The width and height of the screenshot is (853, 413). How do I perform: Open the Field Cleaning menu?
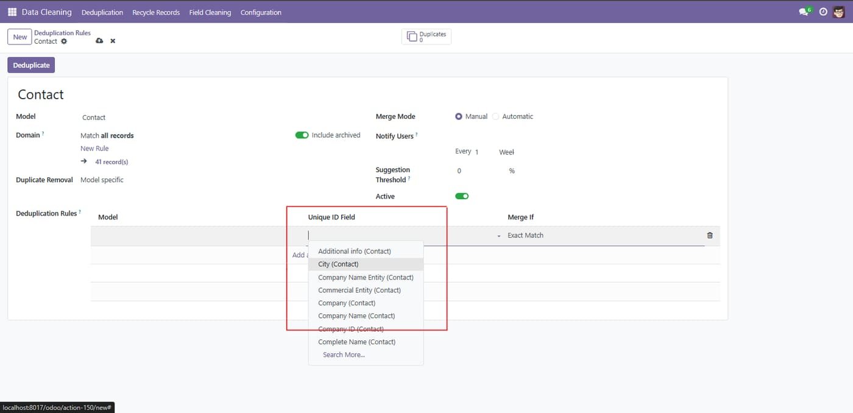[x=210, y=12]
